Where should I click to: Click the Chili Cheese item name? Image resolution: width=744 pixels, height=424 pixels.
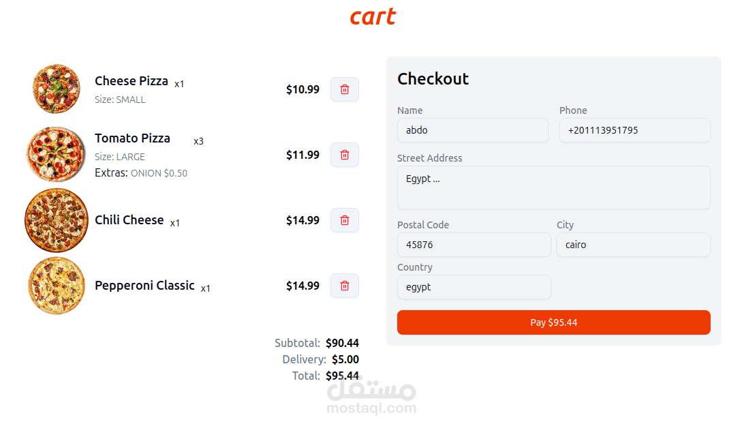coord(129,220)
